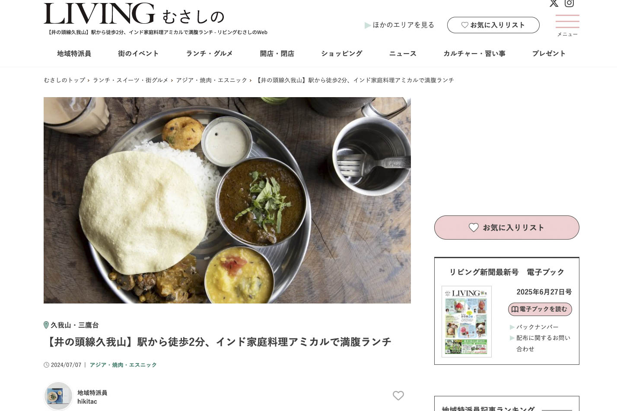The height and width of the screenshot is (411, 617).
Task: Open the curry plate article hero image
Action: pyautogui.click(x=227, y=200)
